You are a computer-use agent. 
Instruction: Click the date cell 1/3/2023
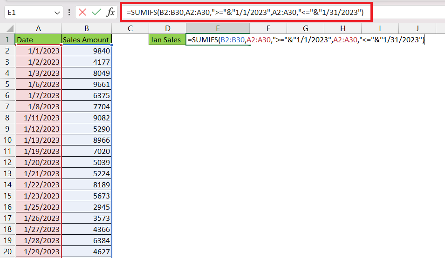click(x=38, y=73)
